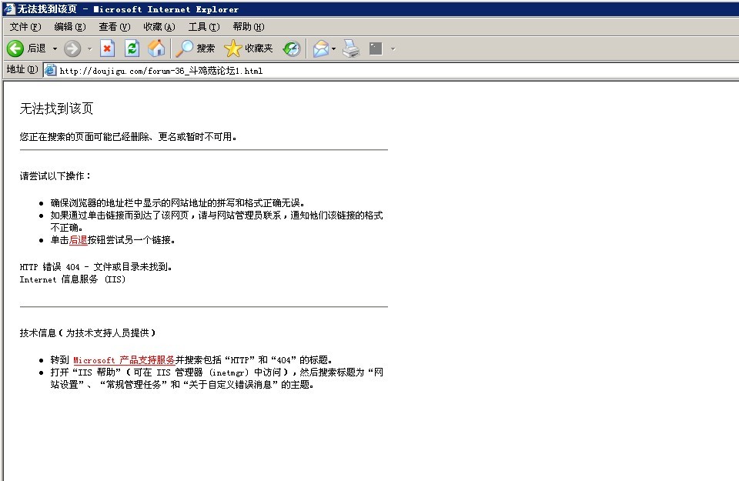Stop page loading with the red X icon
The width and height of the screenshot is (739, 481).
(108, 48)
